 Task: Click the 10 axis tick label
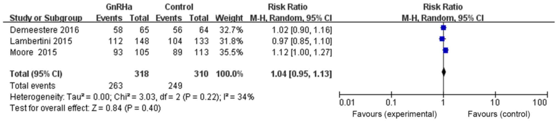coord(495,103)
